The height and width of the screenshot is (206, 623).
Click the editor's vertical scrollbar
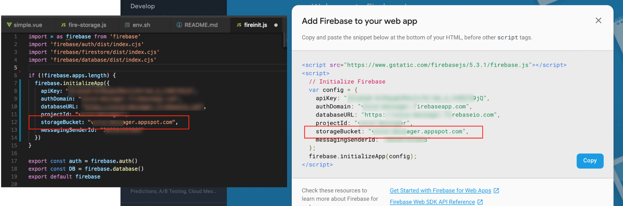click(285, 40)
